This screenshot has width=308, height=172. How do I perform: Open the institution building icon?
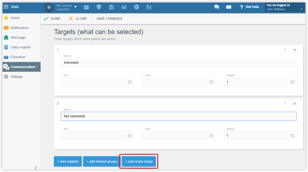click(x=111, y=7)
